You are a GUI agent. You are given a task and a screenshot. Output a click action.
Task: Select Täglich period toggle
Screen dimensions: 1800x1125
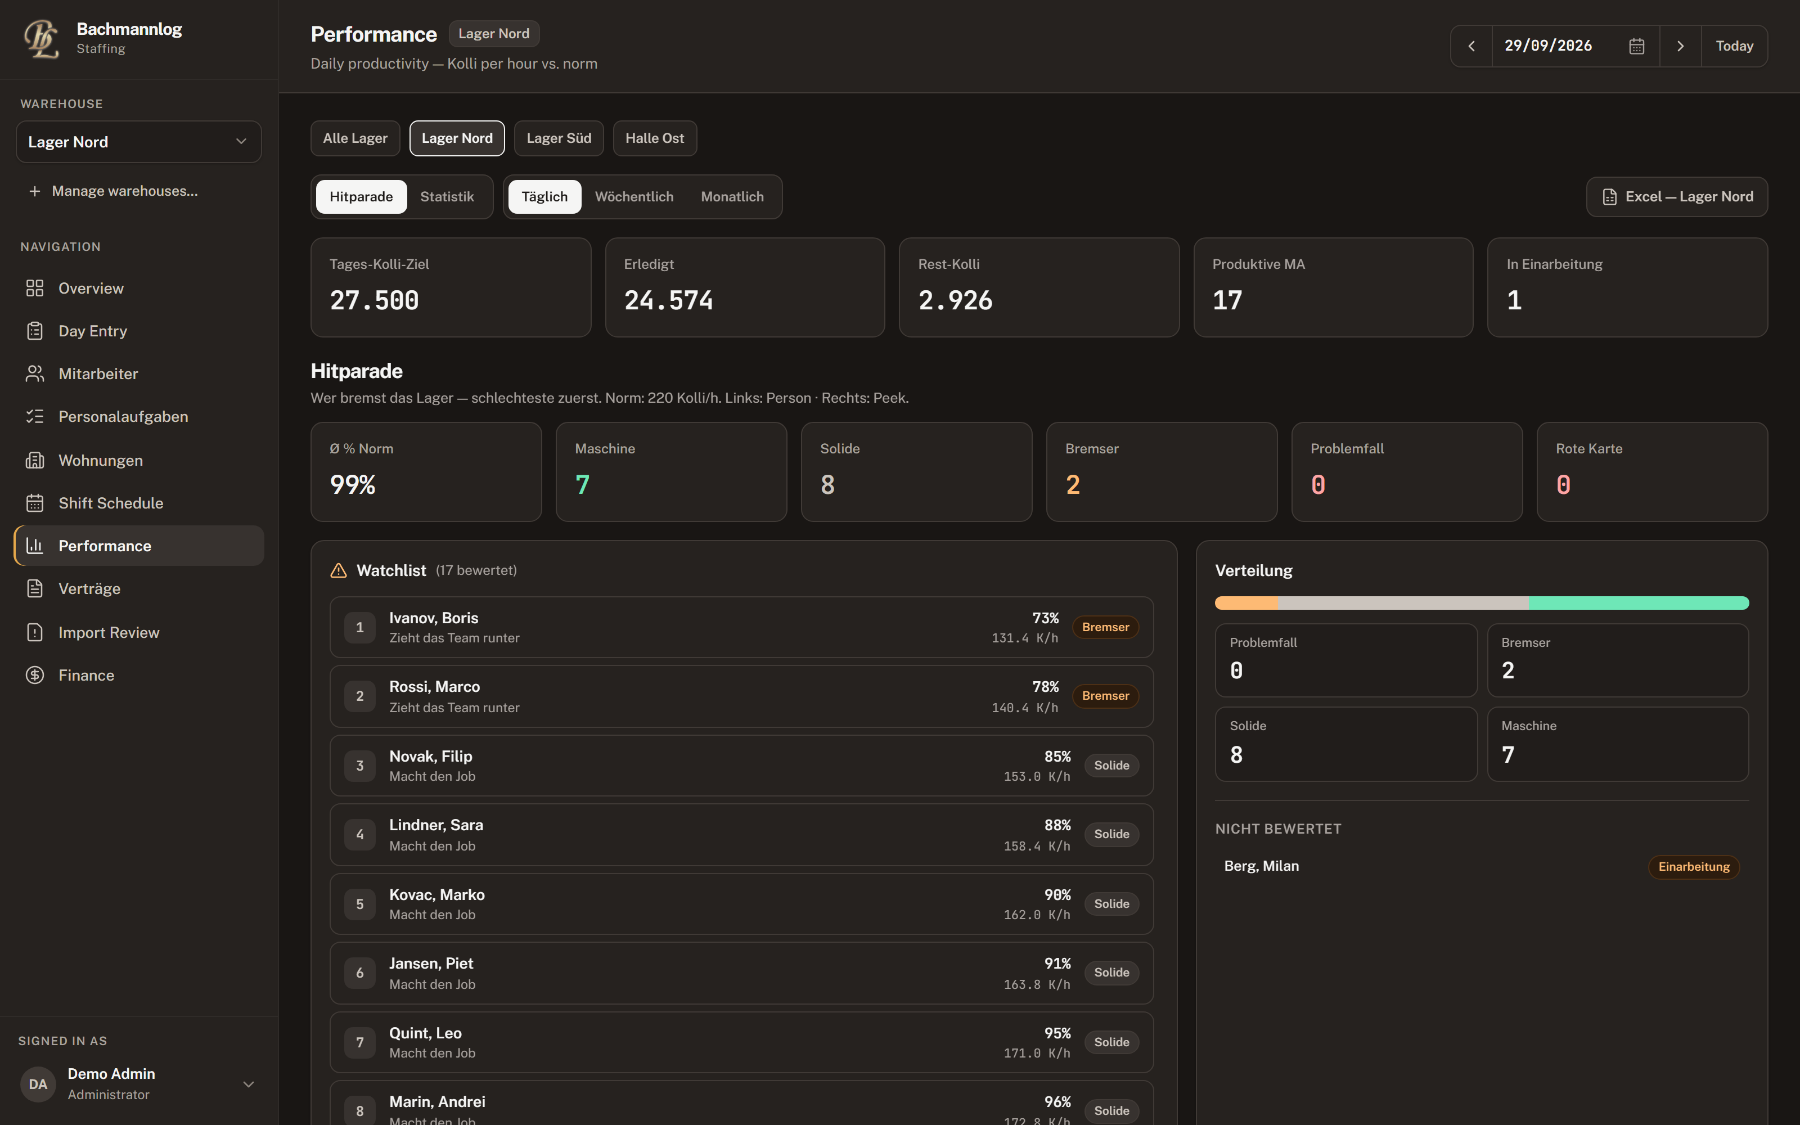[x=544, y=196]
